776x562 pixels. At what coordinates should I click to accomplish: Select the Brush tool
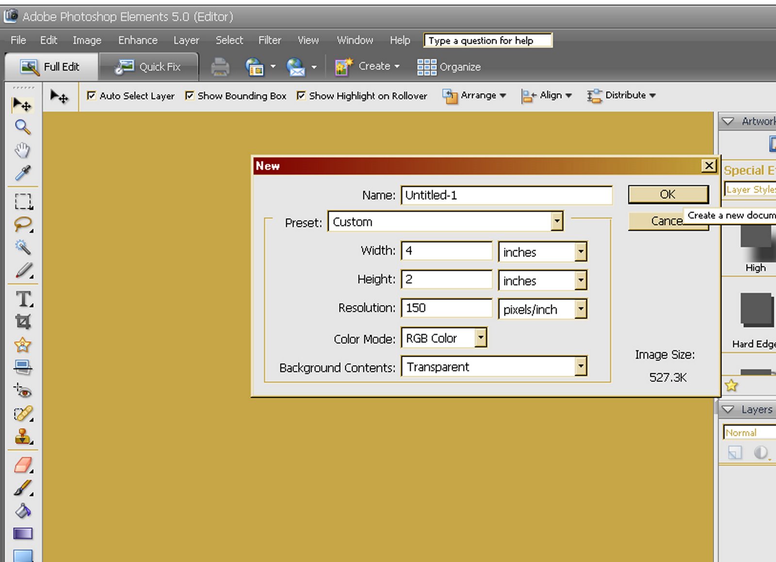pos(23,488)
